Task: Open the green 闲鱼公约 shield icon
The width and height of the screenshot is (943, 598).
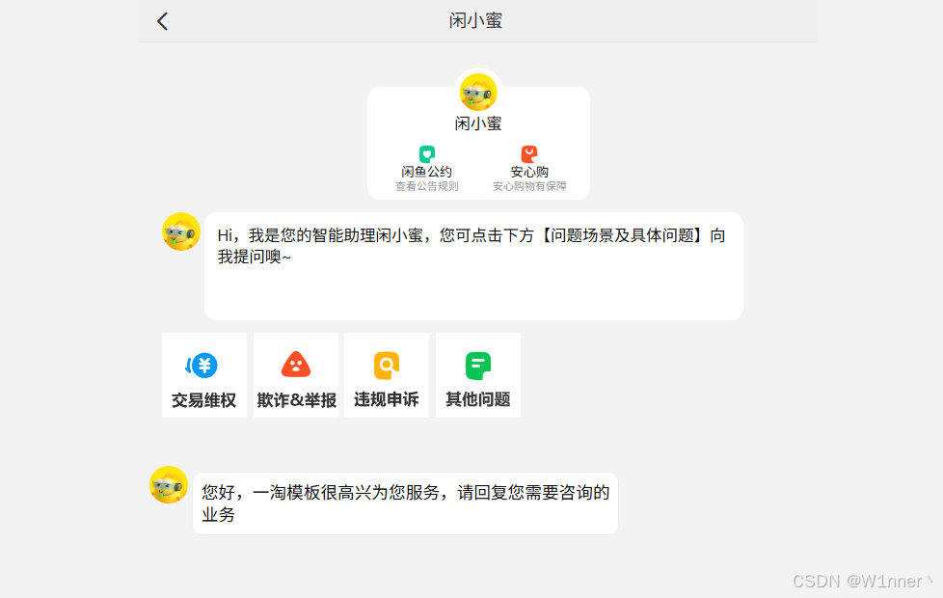Action: pos(427,154)
